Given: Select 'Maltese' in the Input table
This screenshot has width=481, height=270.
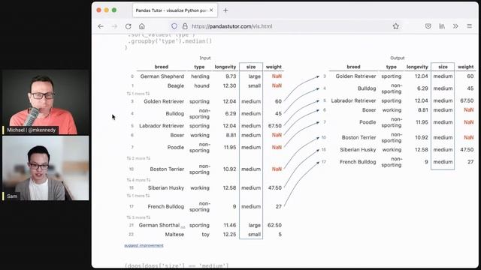Looking at the screenshot, I should click(x=174, y=235).
